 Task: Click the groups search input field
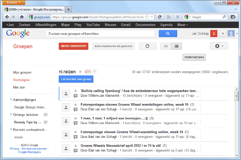[x=100, y=34]
